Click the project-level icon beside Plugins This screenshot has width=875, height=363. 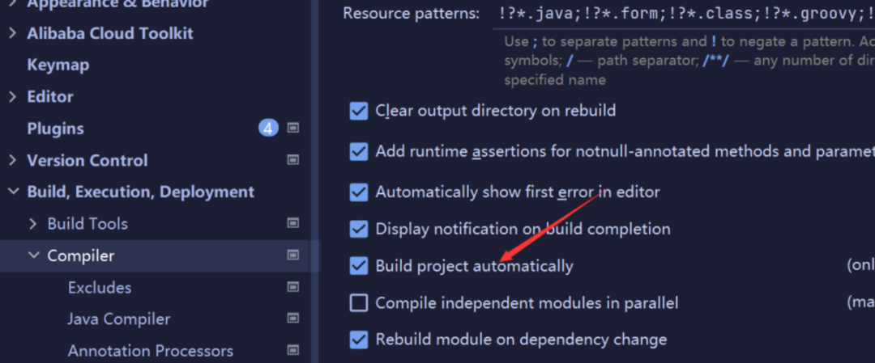click(x=293, y=128)
